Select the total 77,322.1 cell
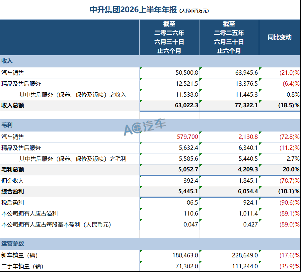The height and width of the screenshot is (272, 301). click(x=229, y=106)
